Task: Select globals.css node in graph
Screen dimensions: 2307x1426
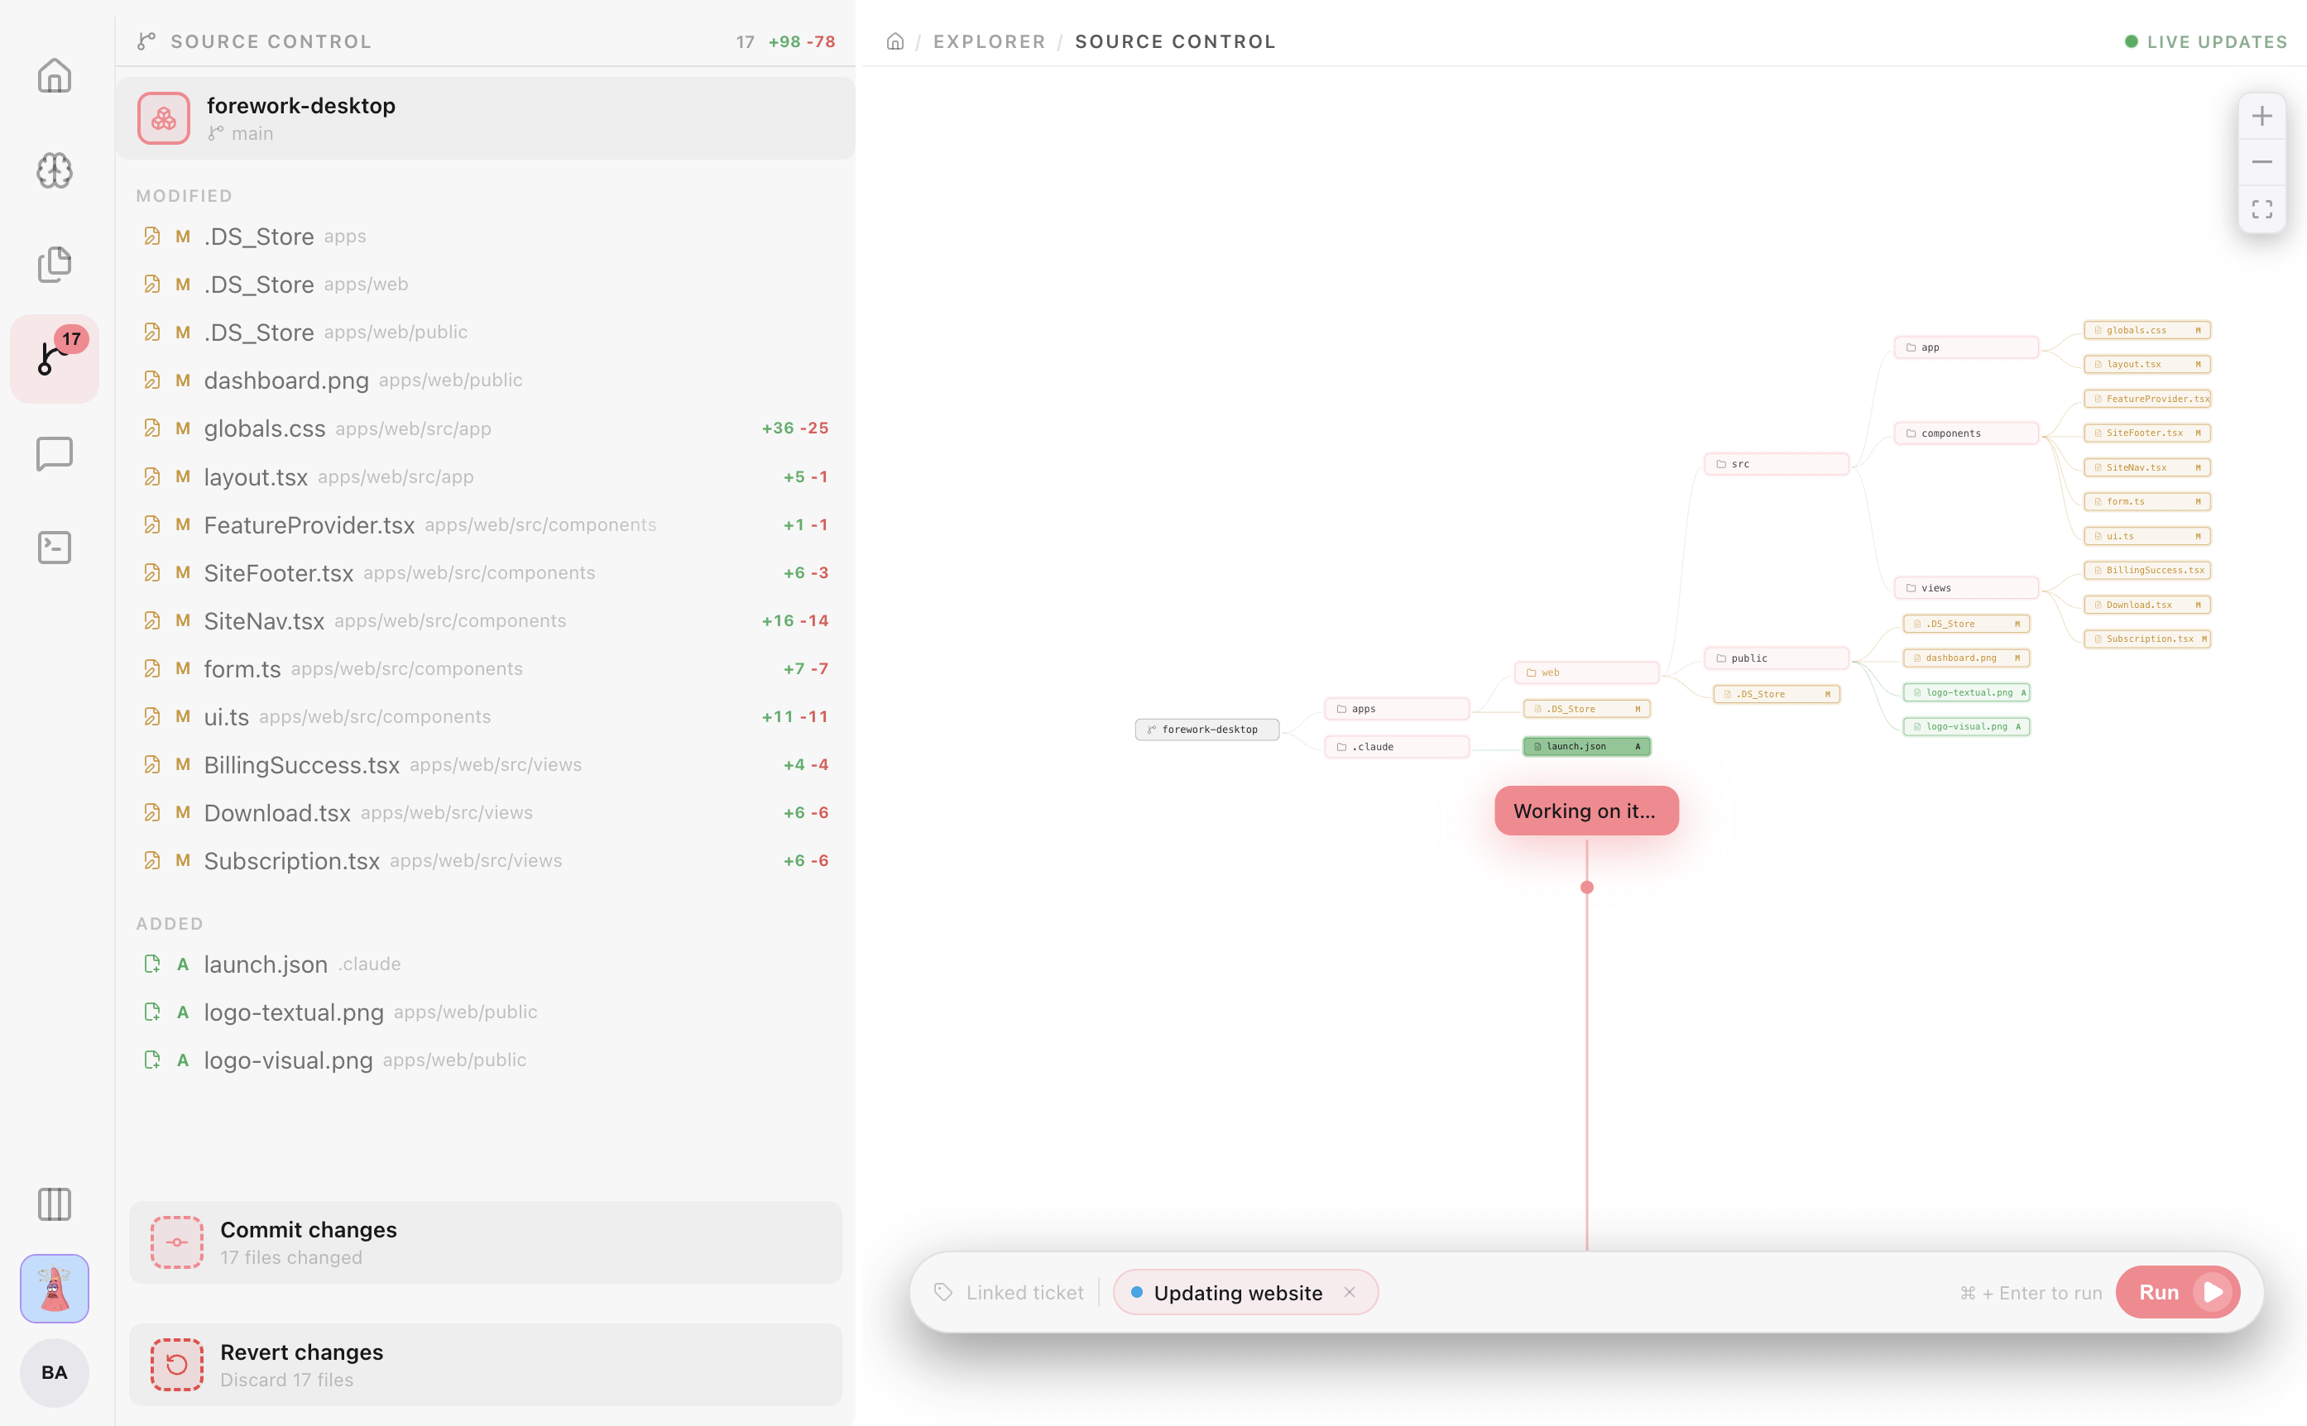Action: click(2146, 330)
